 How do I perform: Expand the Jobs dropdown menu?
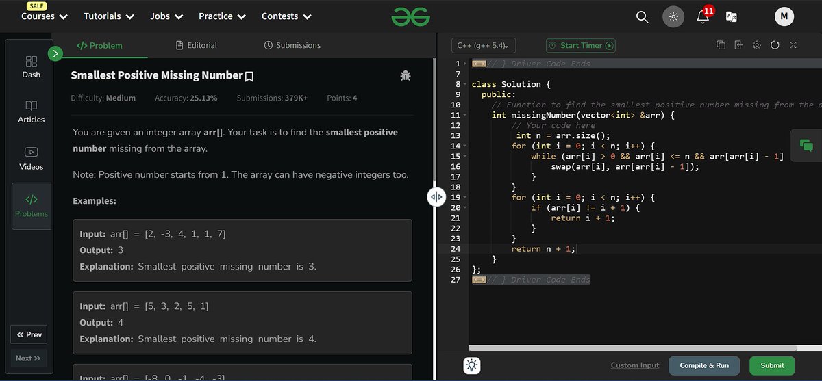(166, 16)
